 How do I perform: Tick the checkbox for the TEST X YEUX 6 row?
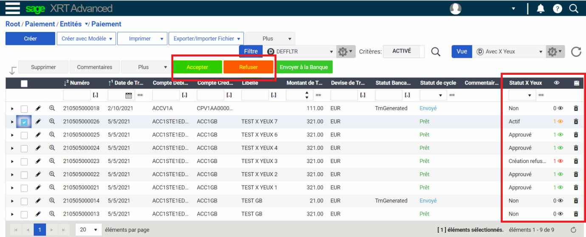pyautogui.click(x=24, y=135)
